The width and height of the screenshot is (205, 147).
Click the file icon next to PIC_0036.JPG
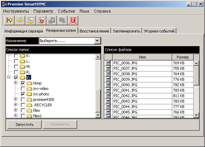pos(108,63)
